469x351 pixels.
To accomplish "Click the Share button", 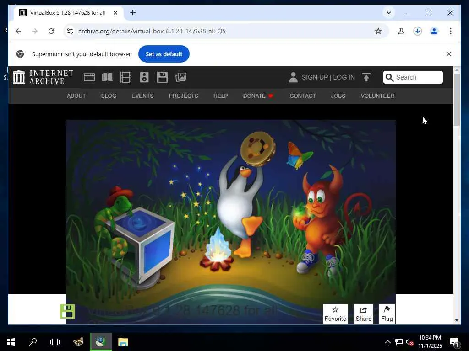I will click(363, 314).
